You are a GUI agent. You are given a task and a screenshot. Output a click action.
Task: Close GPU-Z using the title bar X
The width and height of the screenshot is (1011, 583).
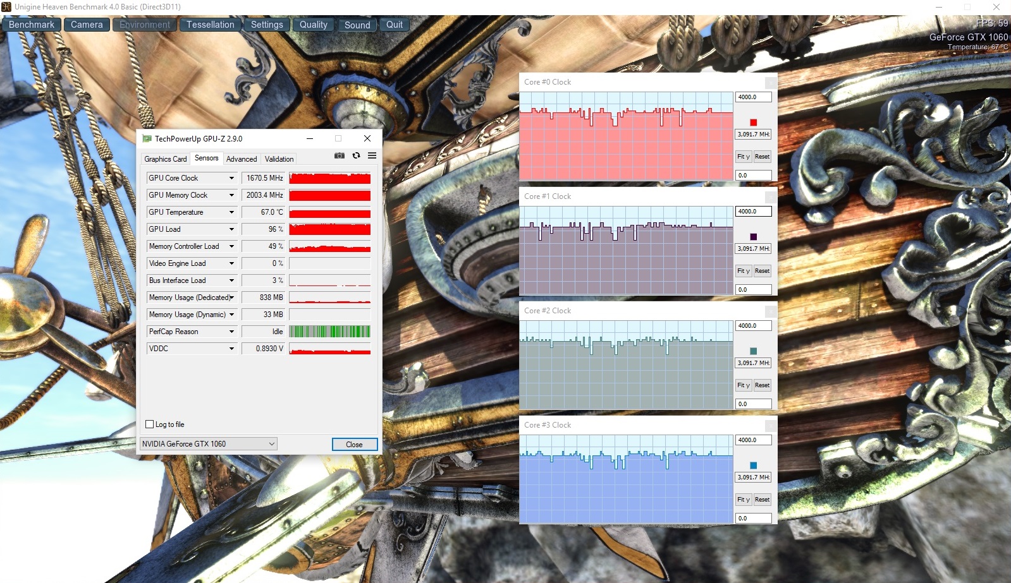(x=367, y=138)
